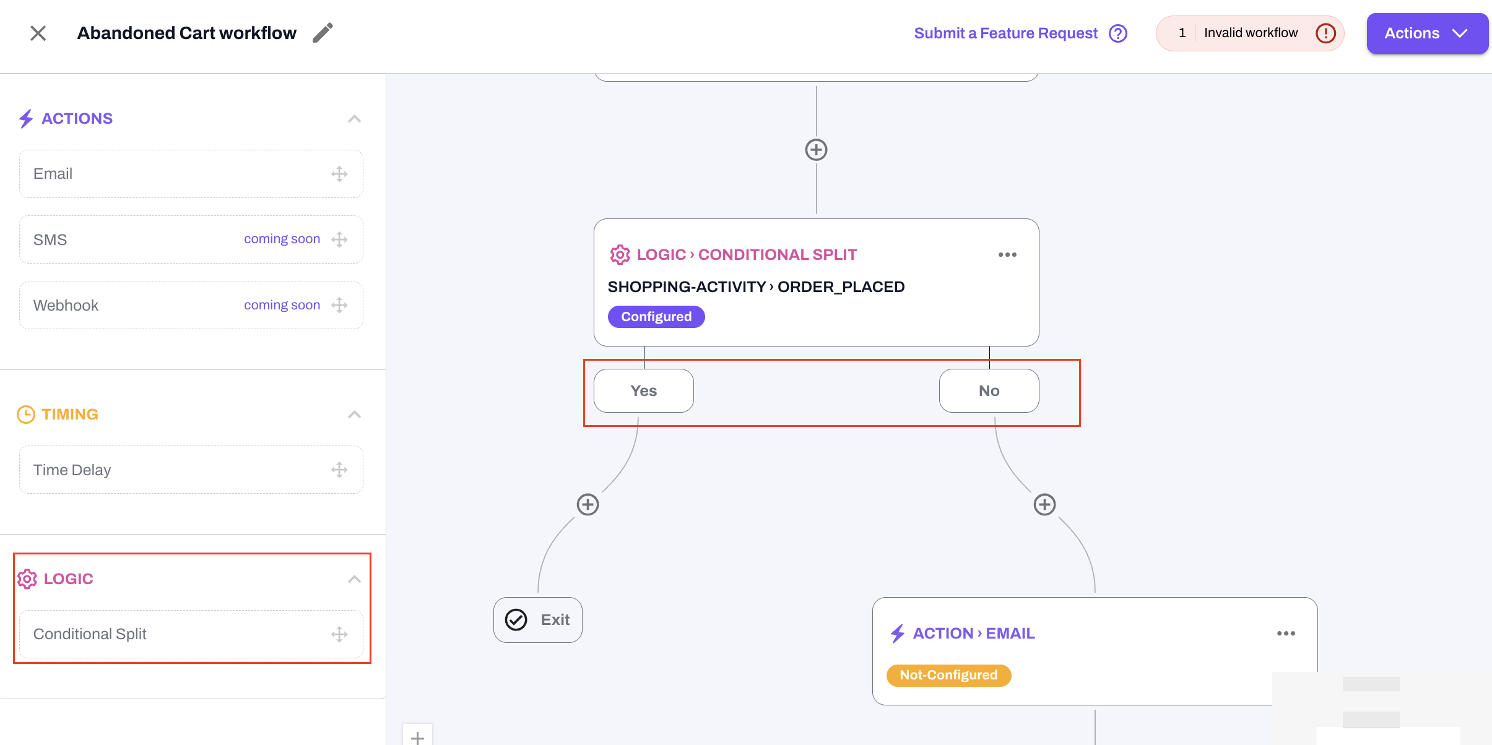
Task: Open Conditional Split node three-dot menu
Action: pos(1007,255)
